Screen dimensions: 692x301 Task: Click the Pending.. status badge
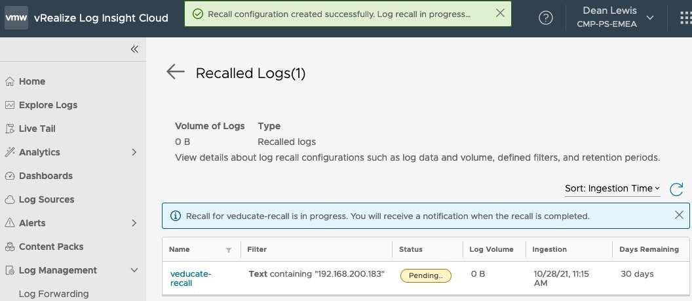click(426, 276)
